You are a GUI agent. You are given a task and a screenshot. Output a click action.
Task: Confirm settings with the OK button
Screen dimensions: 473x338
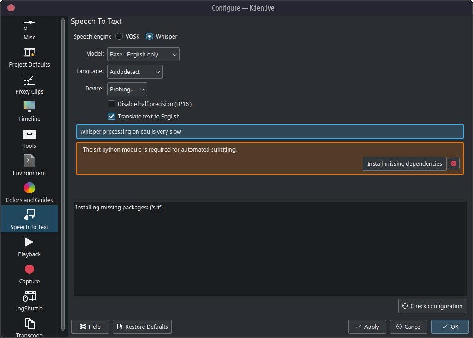pyautogui.click(x=450, y=327)
